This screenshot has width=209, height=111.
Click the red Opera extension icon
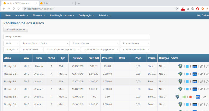point(198,9)
